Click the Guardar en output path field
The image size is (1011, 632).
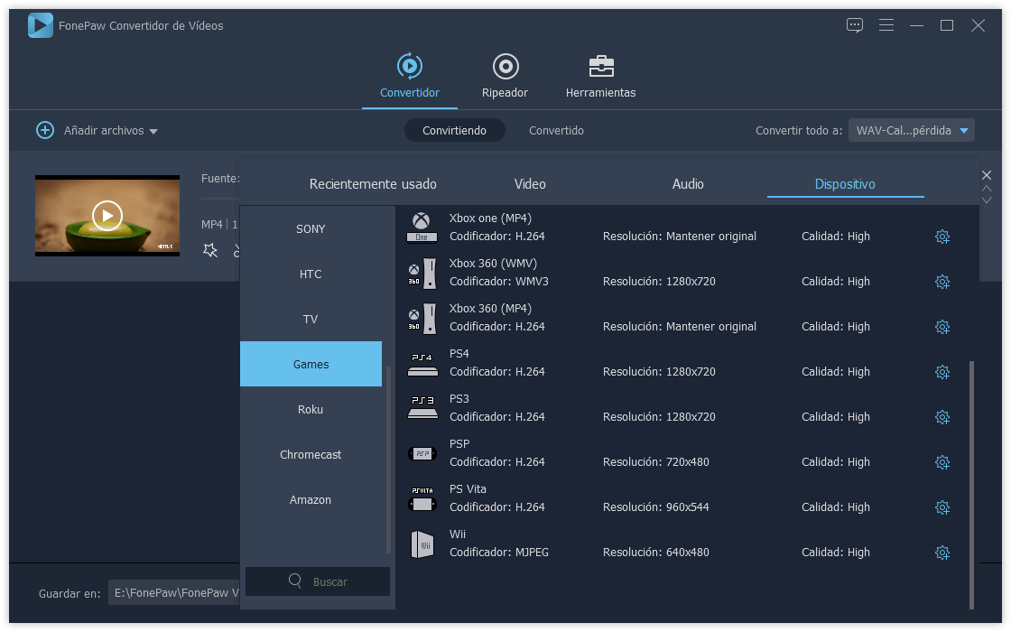[174, 592]
